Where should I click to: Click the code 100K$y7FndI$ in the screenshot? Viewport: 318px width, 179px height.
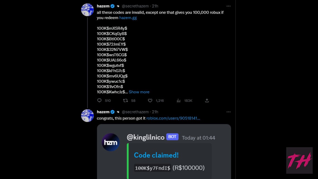(x=152, y=168)
